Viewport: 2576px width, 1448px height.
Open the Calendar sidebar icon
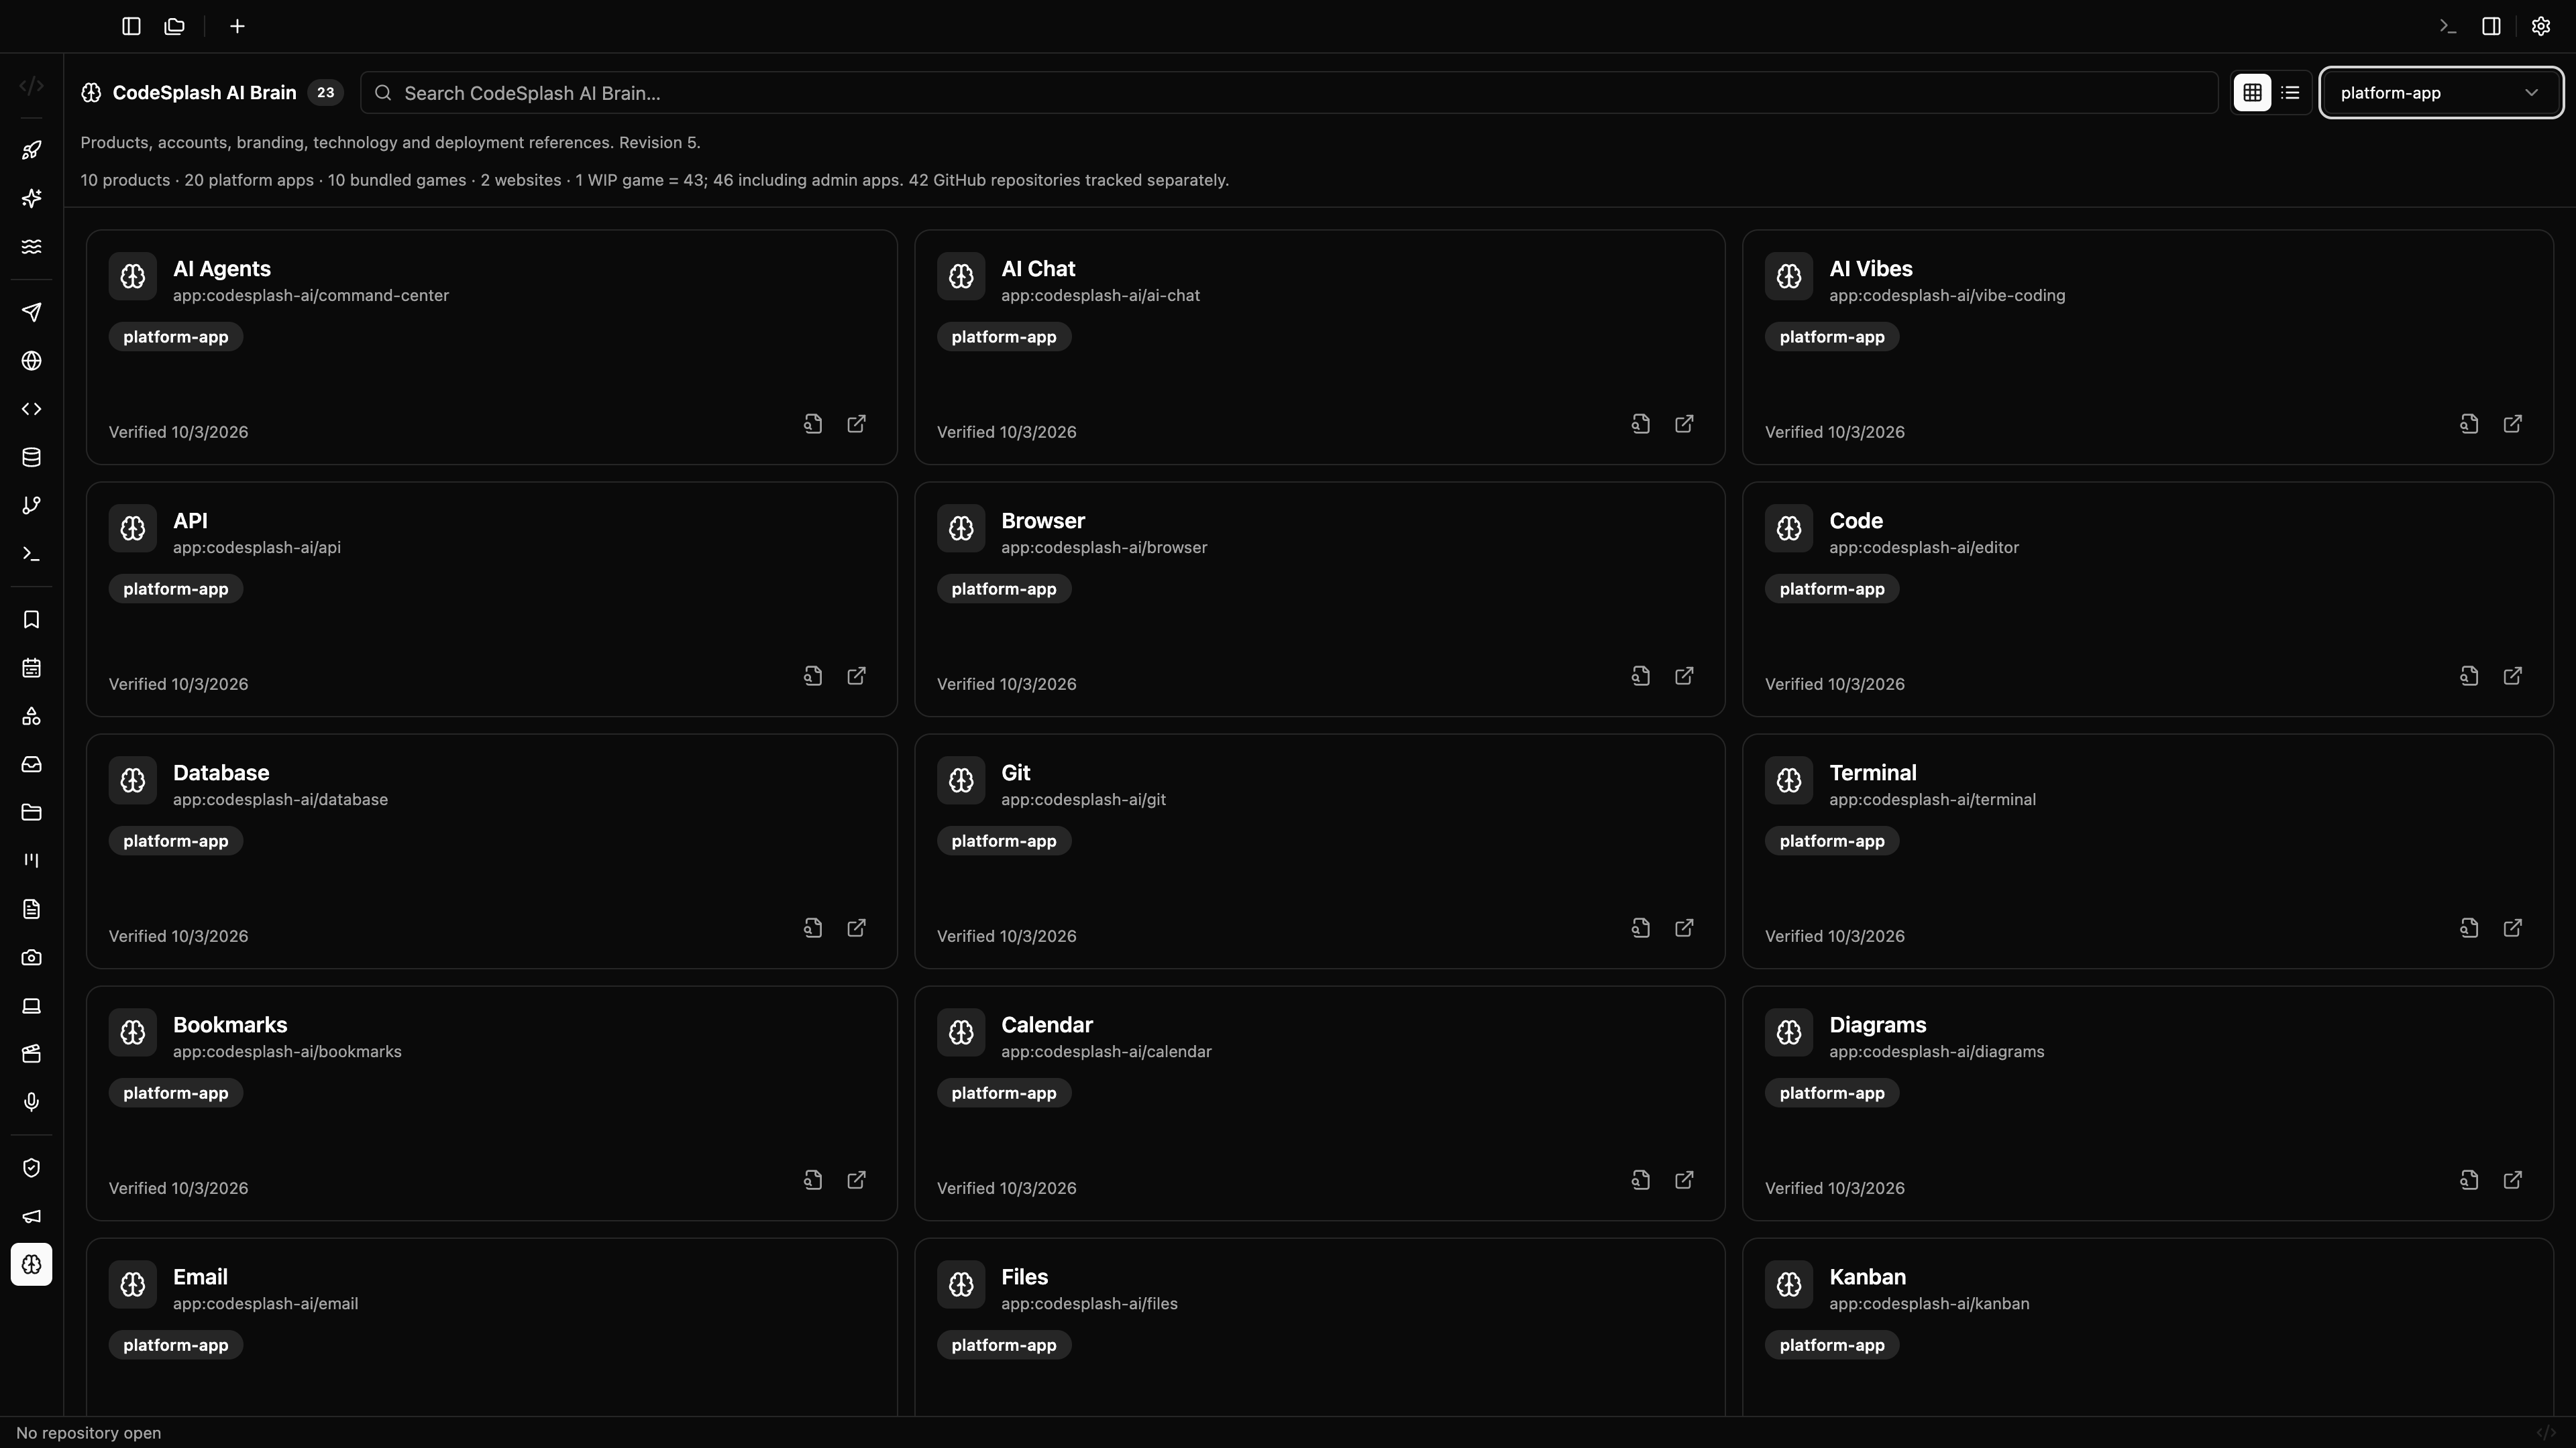click(31, 668)
